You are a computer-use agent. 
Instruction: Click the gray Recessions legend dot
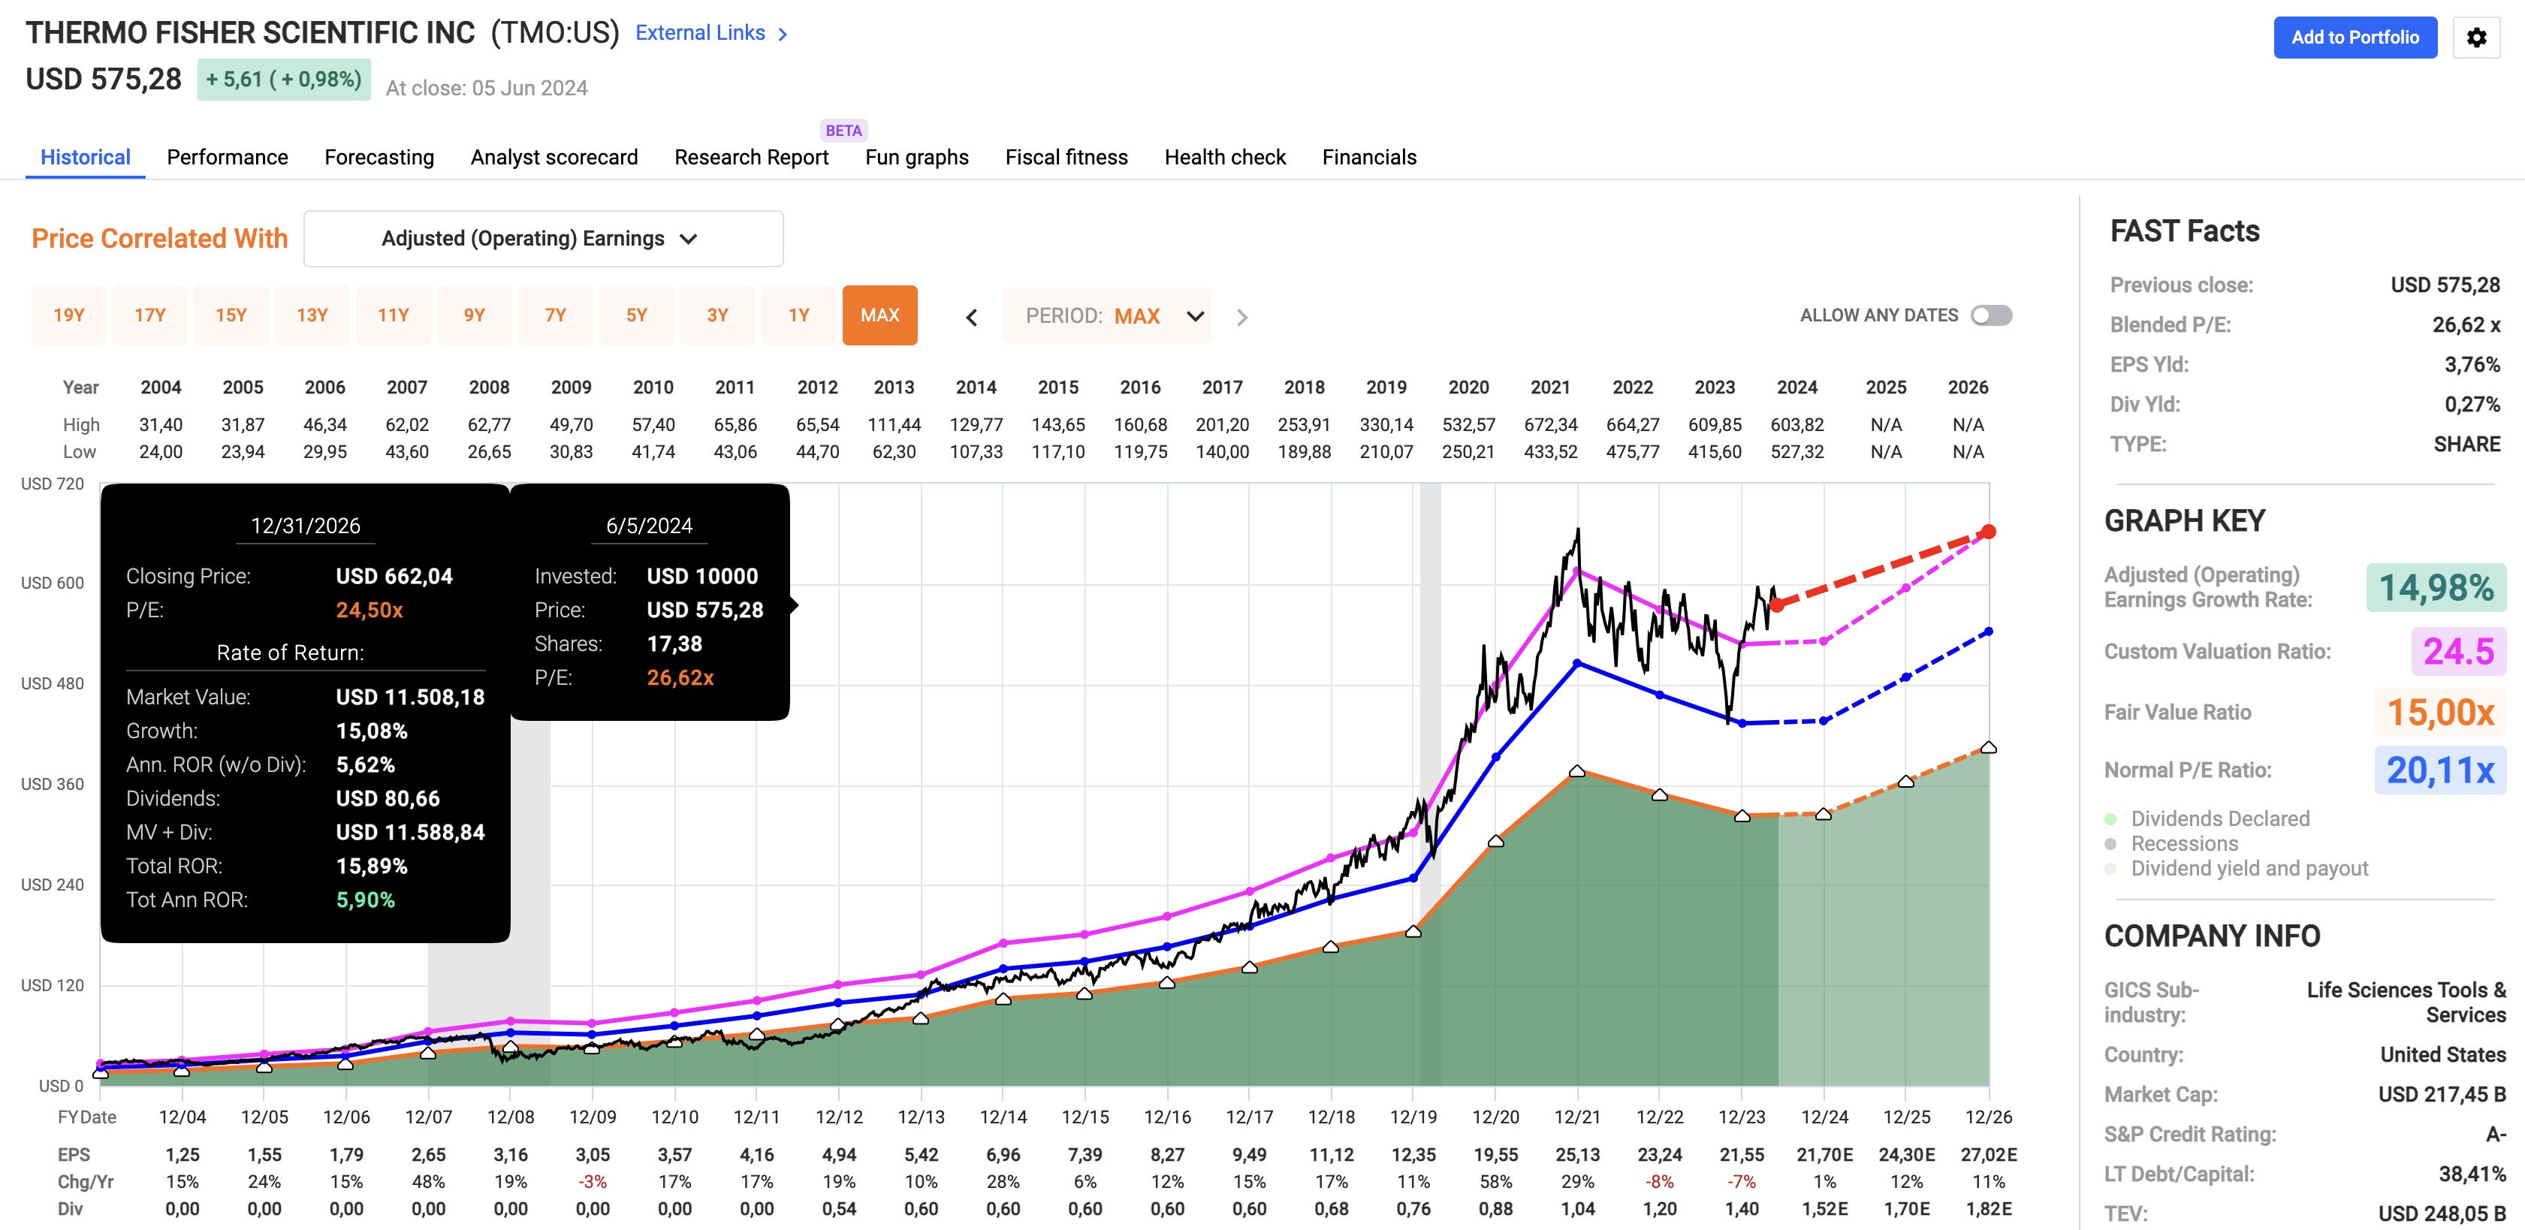[2110, 844]
